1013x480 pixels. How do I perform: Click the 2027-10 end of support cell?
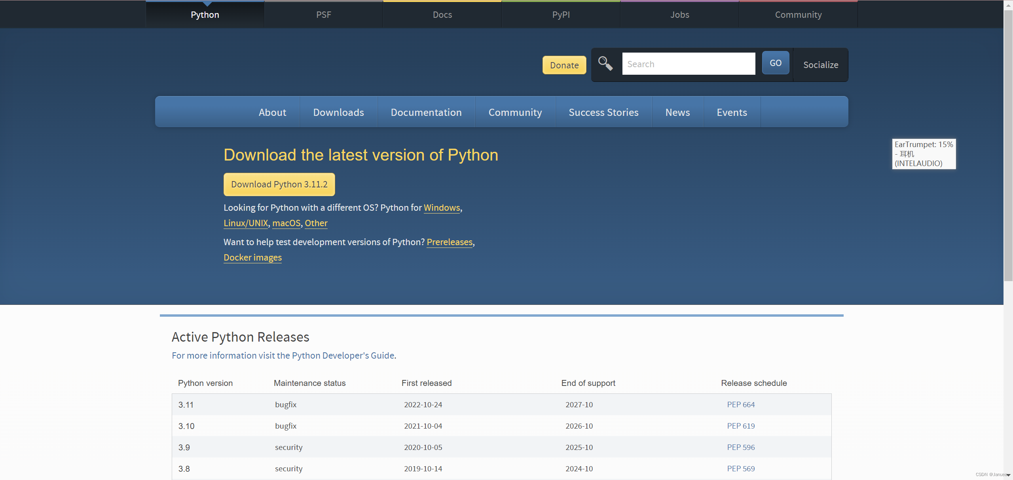579,404
